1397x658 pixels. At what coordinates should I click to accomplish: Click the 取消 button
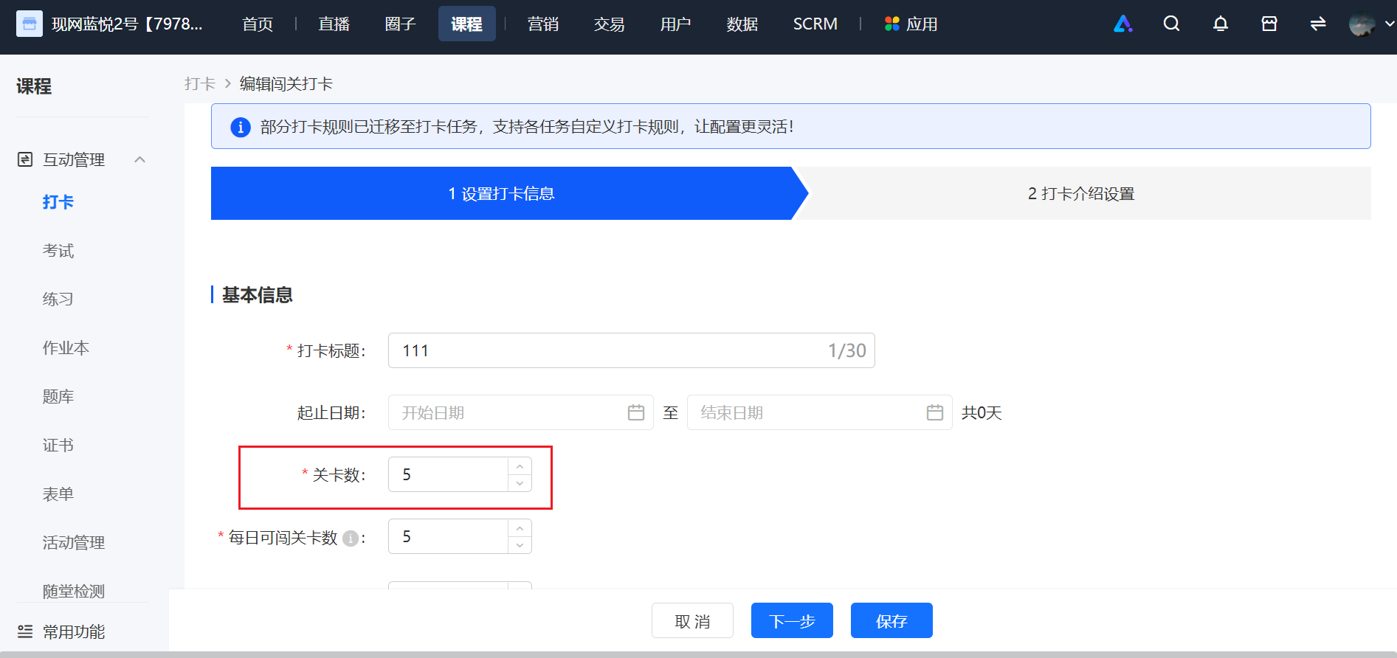click(x=692, y=620)
